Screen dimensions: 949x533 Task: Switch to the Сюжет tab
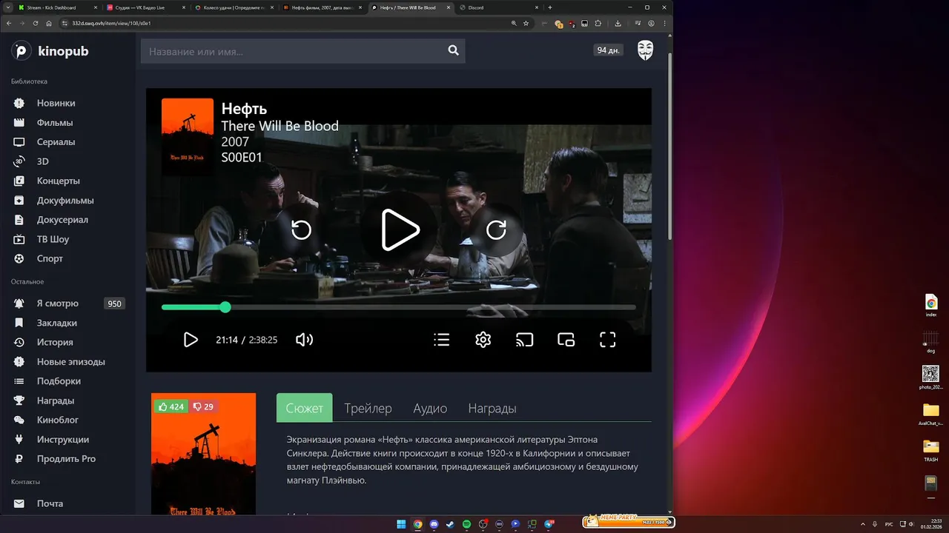click(305, 408)
